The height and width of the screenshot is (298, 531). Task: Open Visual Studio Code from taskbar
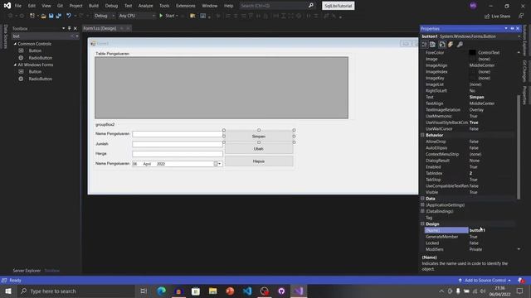tap(247, 291)
